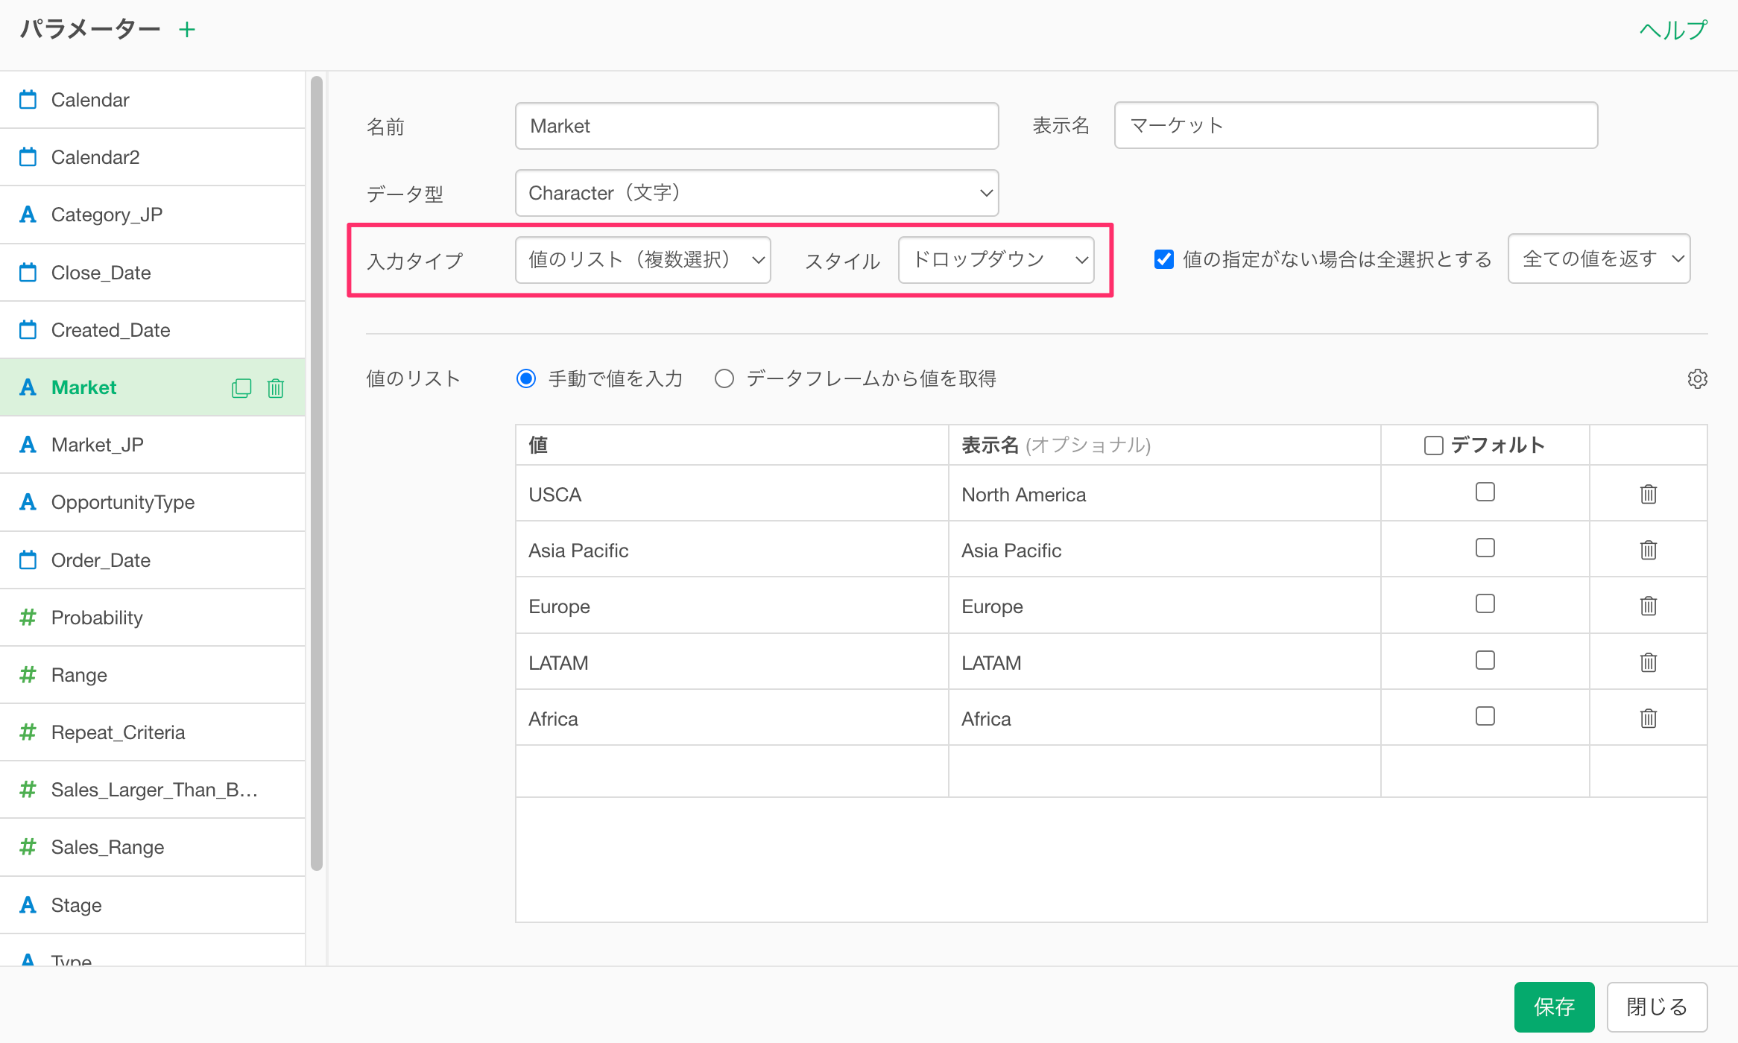Select 手動で値を入力 radio button
Viewport: 1738px width, 1043px height.
point(526,378)
